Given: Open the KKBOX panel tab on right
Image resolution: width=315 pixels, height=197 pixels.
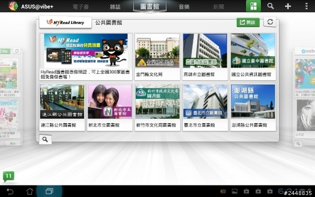Looking at the screenshot, I should tap(305, 51).
